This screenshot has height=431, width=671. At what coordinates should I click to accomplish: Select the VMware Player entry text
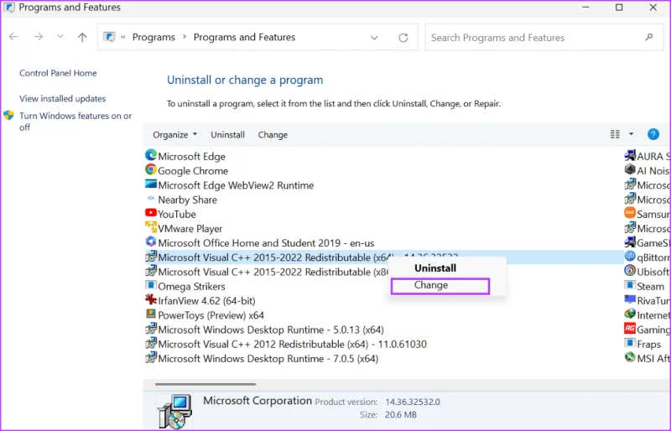(190, 229)
